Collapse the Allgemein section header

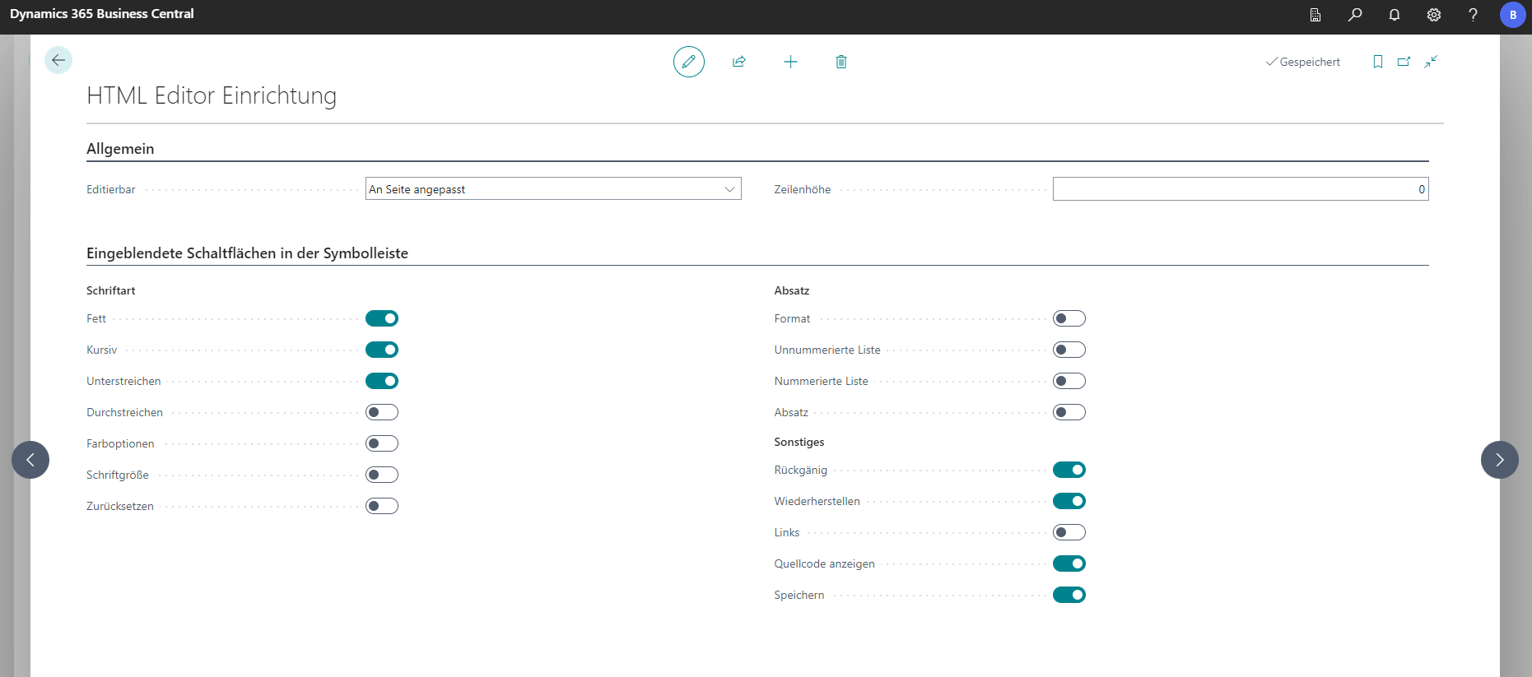click(120, 149)
